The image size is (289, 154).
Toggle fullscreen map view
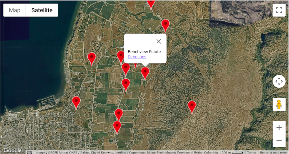point(279,10)
